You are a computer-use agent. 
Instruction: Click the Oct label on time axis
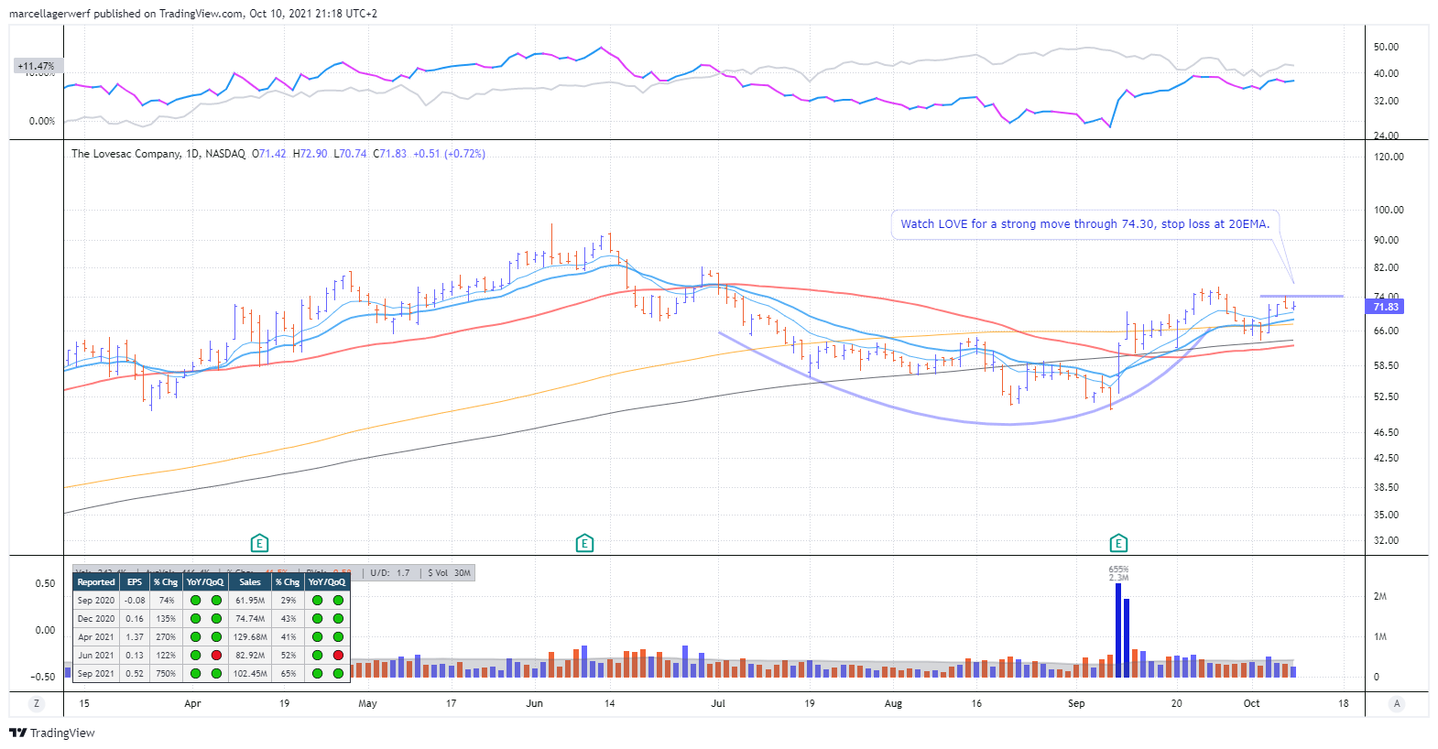(1251, 703)
